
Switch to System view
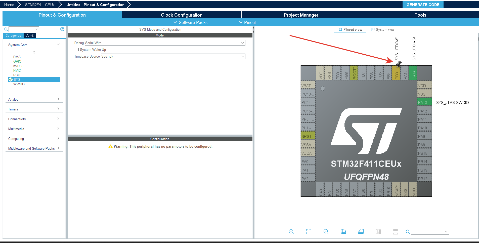pos(383,30)
